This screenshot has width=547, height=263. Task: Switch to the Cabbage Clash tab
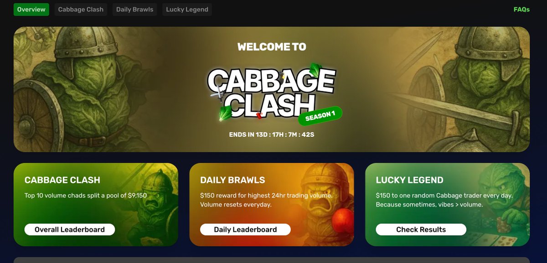click(x=81, y=10)
